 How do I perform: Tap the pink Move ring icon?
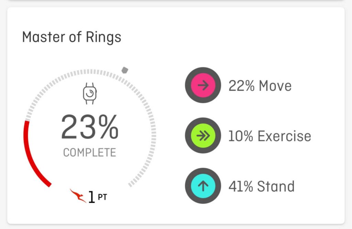203,85
